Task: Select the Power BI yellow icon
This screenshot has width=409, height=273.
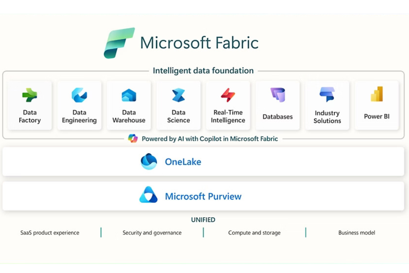Action: [x=377, y=94]
